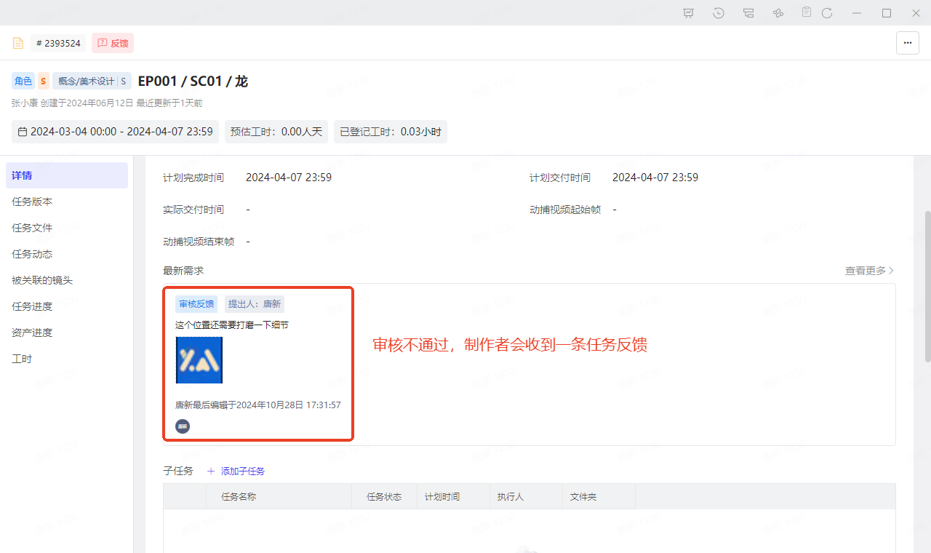
Task: Open the 反馈 status tag
Action: coord(113,43)
